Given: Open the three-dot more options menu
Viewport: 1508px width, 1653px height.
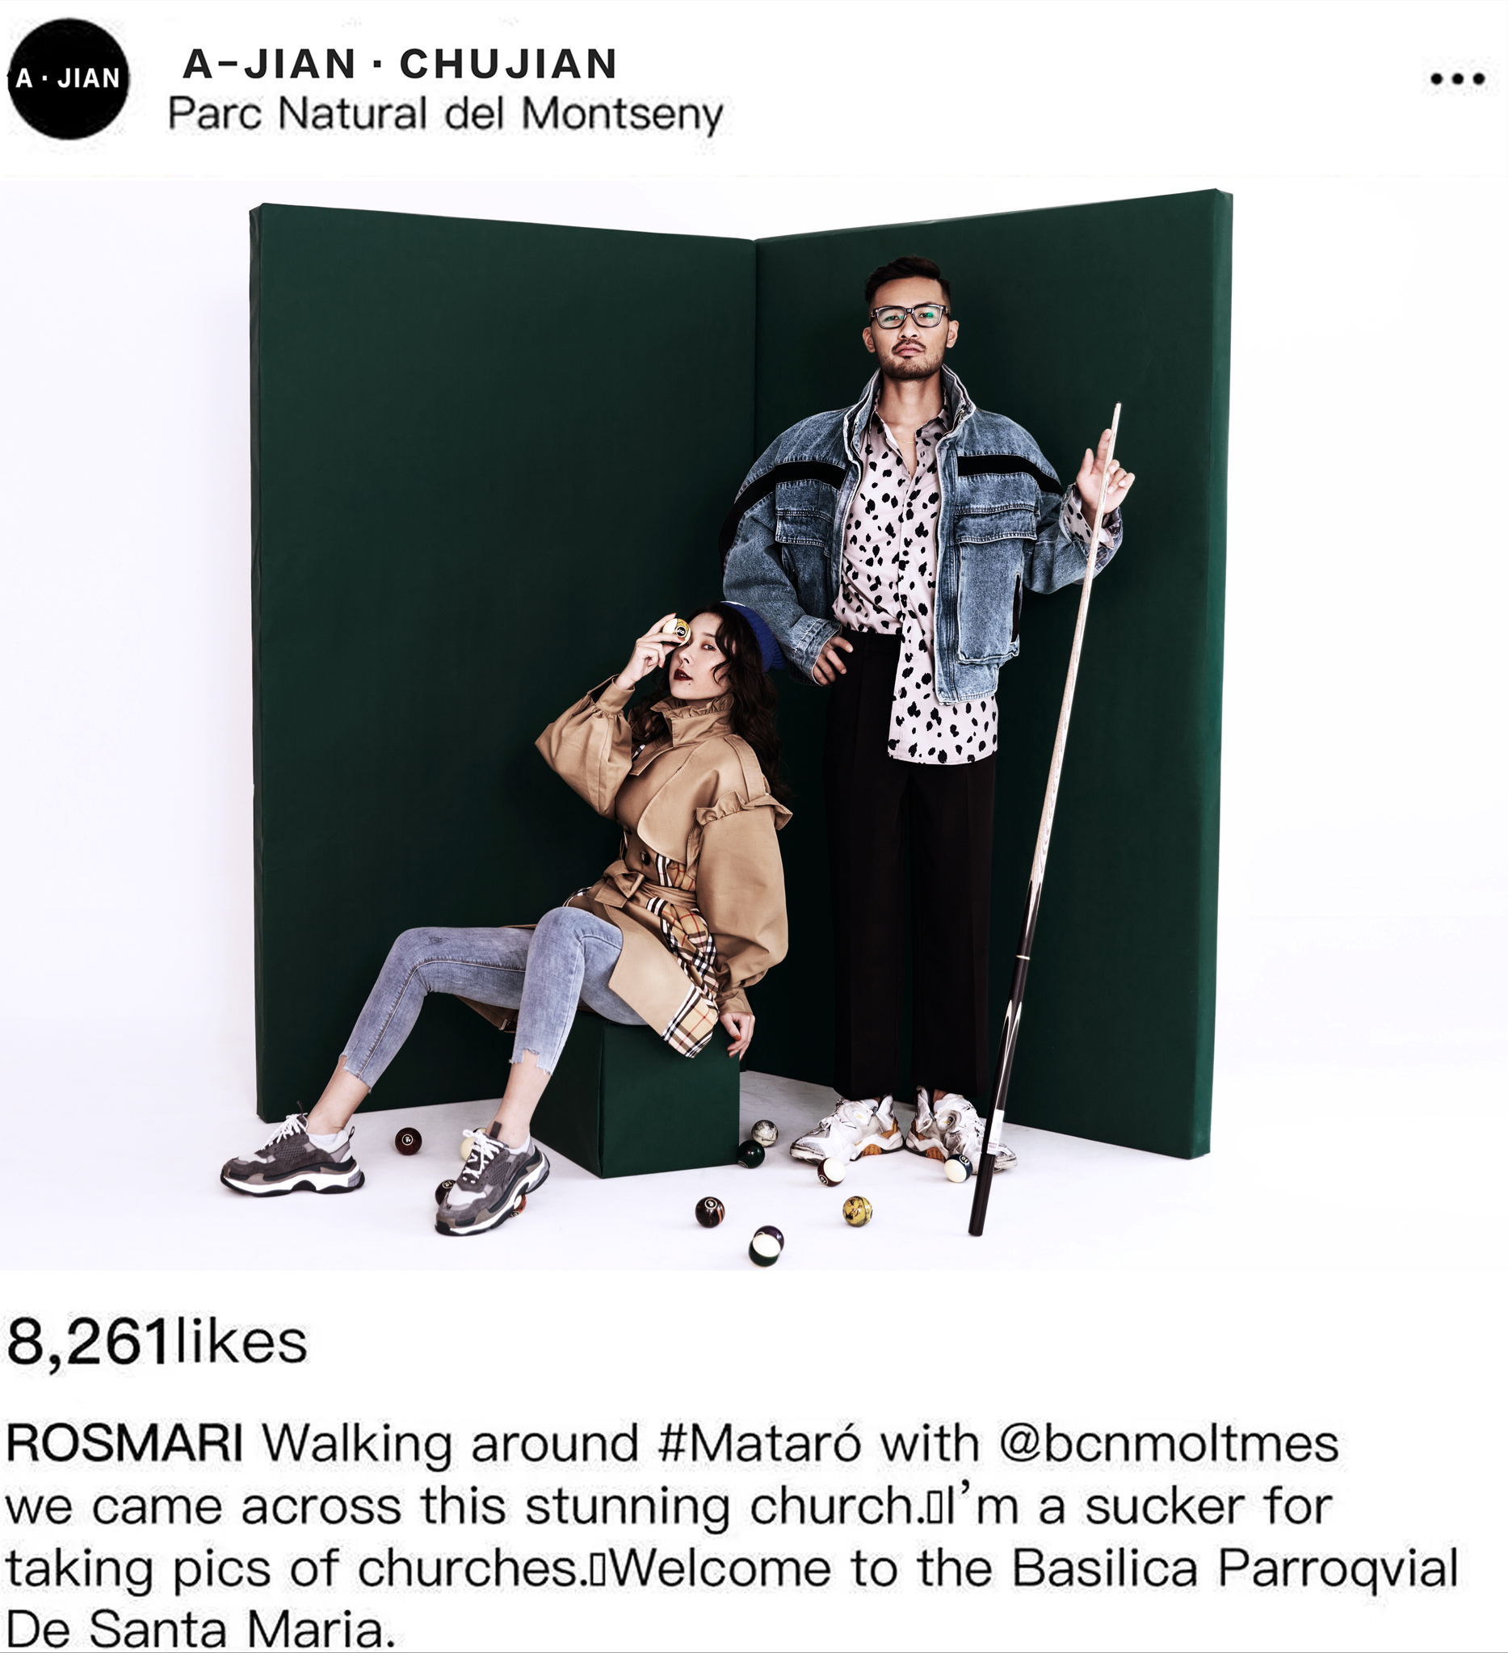Looking at the screenshot, I should [1457, 78].
